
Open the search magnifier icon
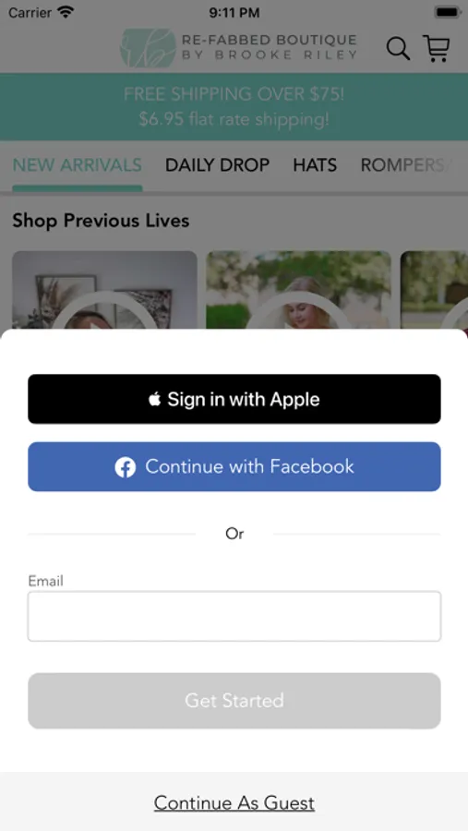398,49
